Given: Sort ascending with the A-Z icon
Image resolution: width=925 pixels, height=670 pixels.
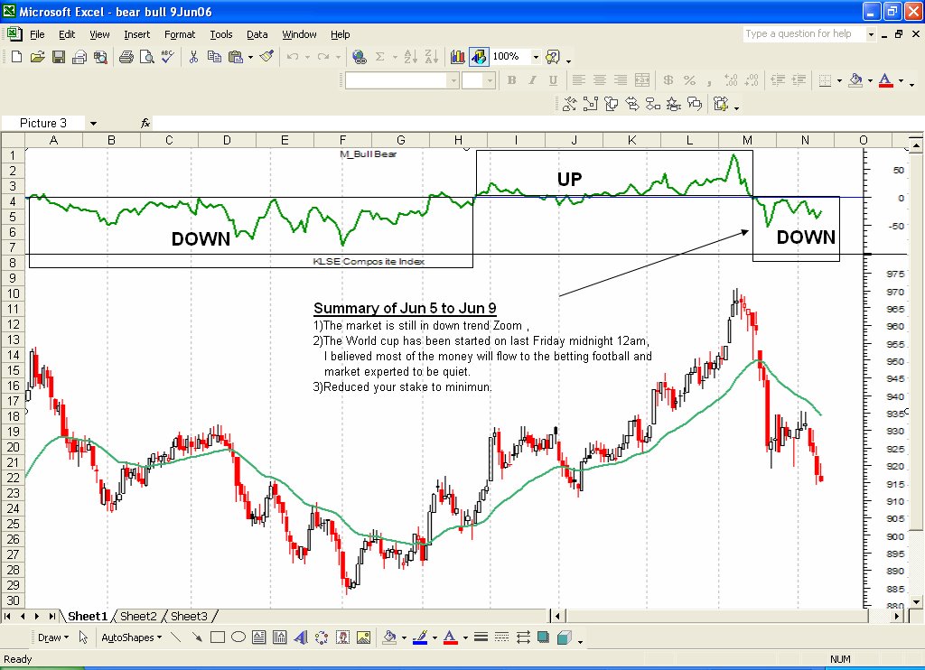Looking at the screenshot, I should (411, 57).
